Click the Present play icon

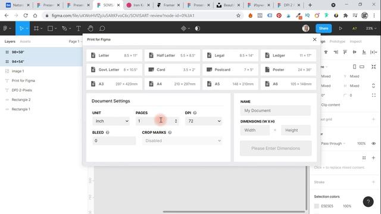tap(341, 29)
